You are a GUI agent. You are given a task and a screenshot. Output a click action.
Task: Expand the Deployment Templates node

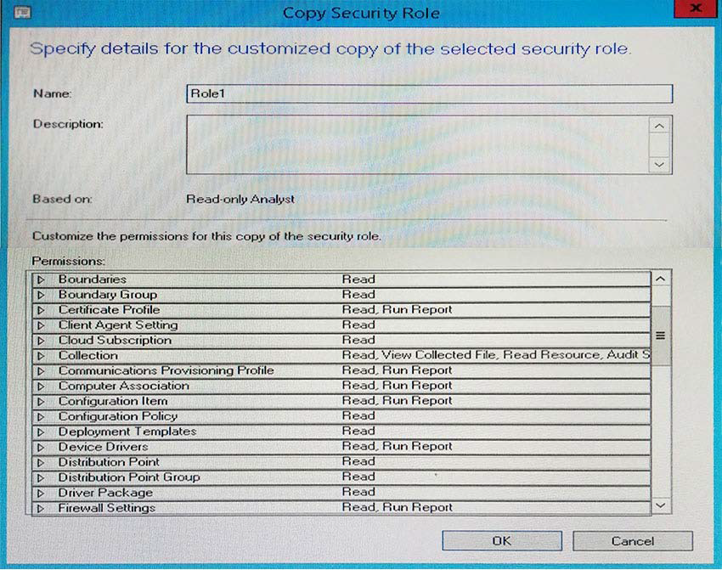pos(41,432)
